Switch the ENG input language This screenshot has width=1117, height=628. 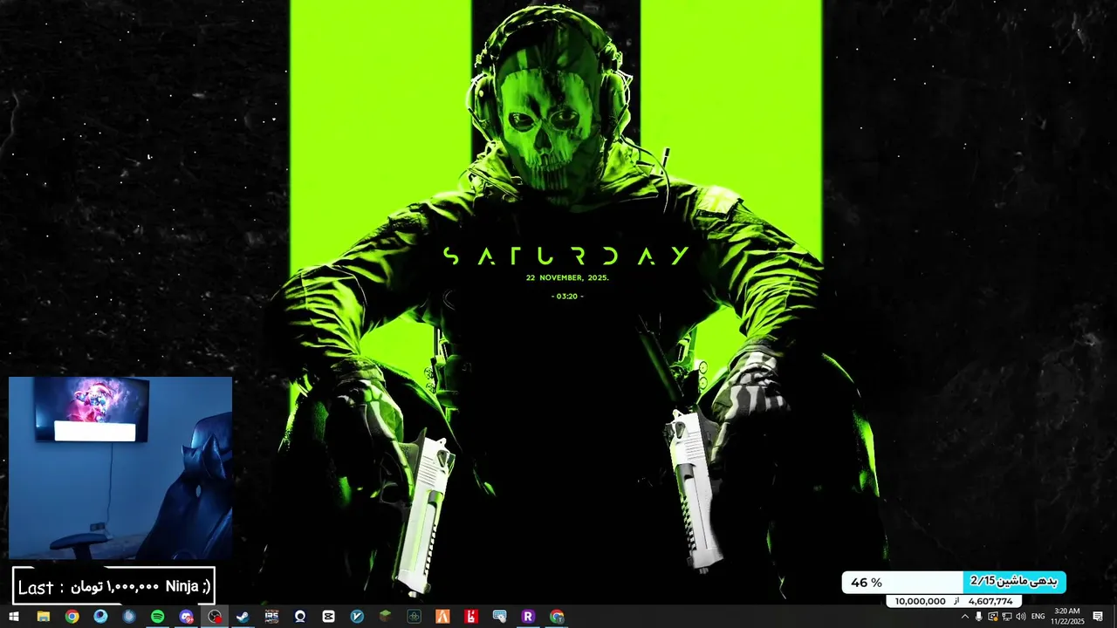1038,617
